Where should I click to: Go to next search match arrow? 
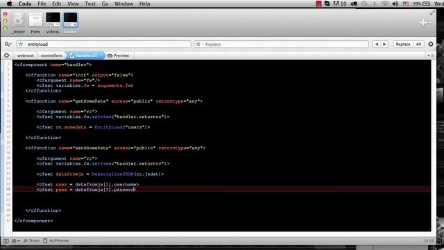[384, 44]
